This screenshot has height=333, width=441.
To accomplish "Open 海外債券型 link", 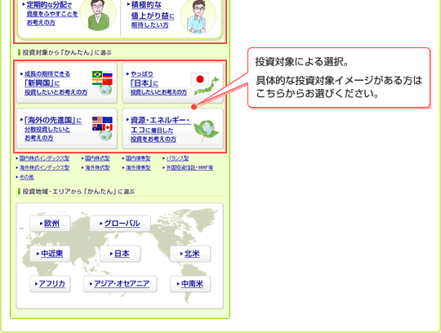I will pos(138,168).
